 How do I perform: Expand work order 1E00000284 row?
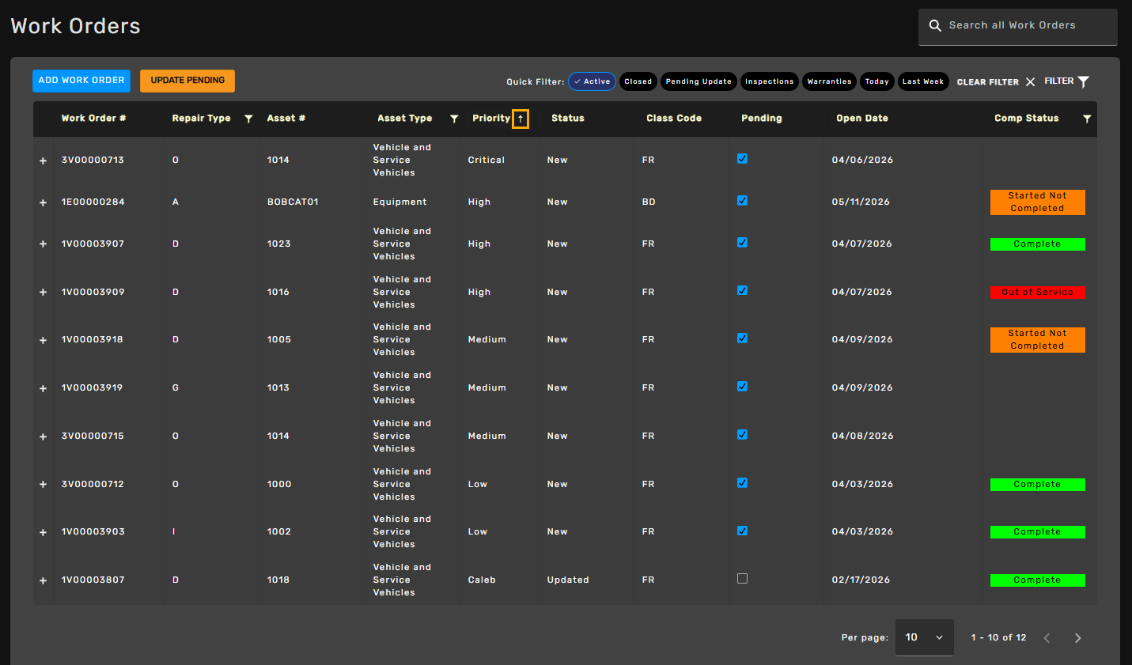44,202
